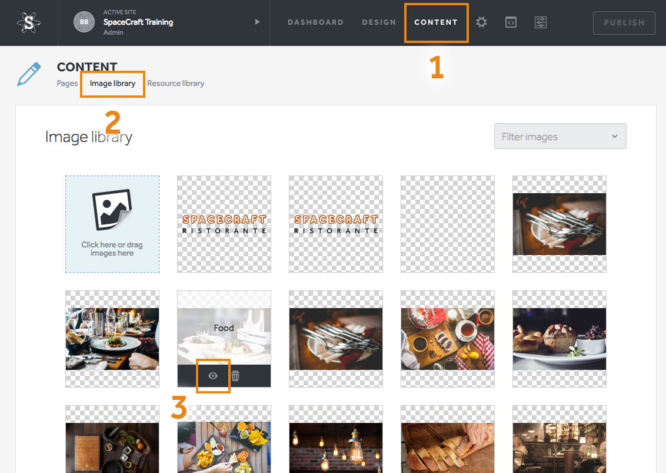Open the Dashboard tab

pyautogui.click(x=315, y=22)
